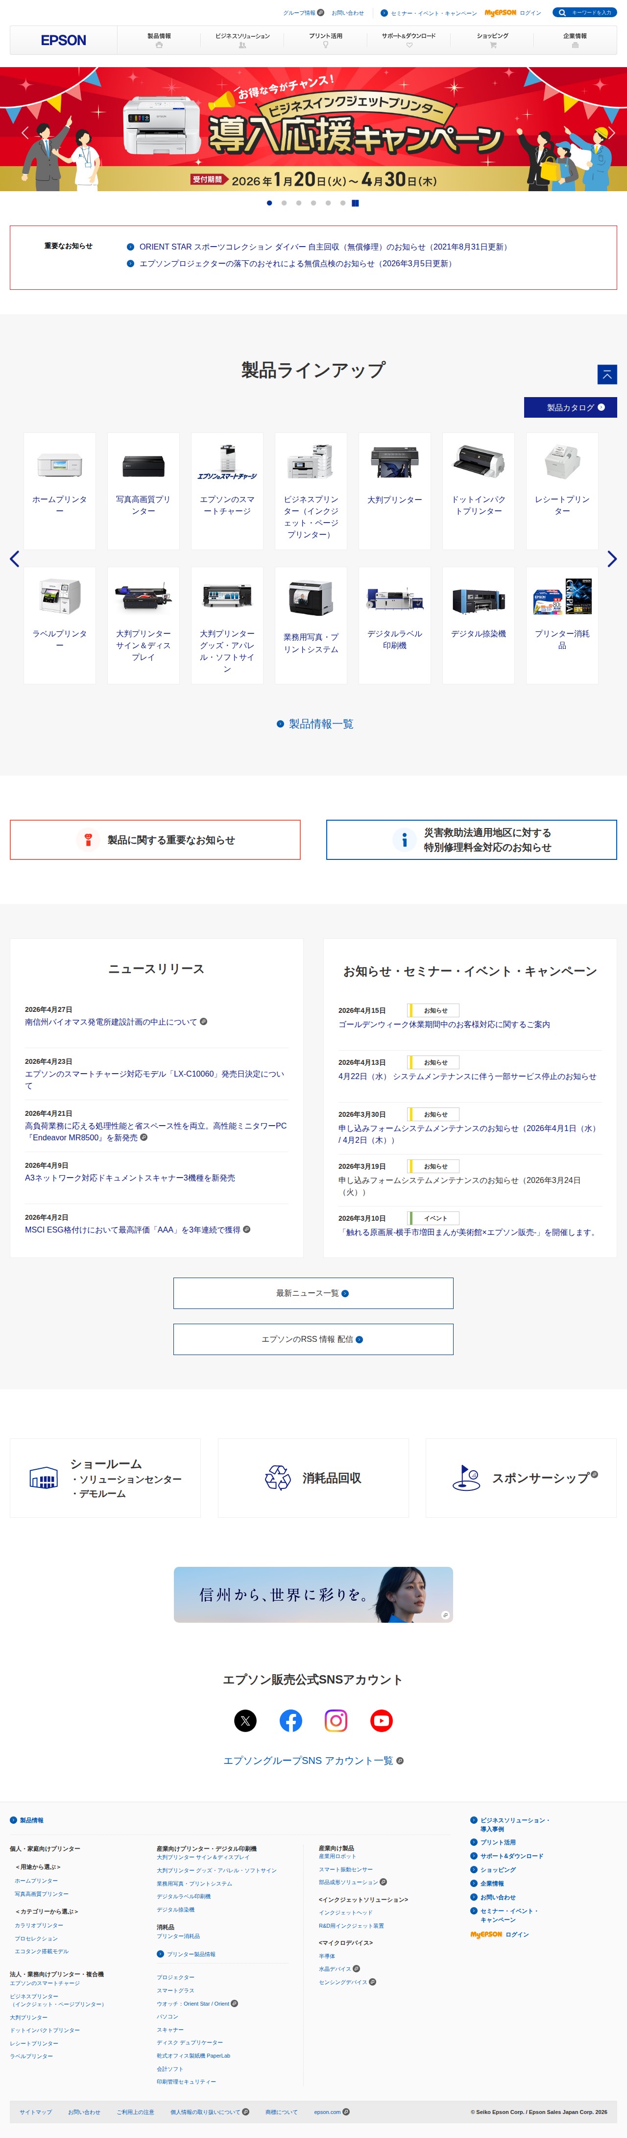Open the エプソンのスマートチャージ product lineup card
Viewport: 627px width, 2138px height.
click(227, 491)
